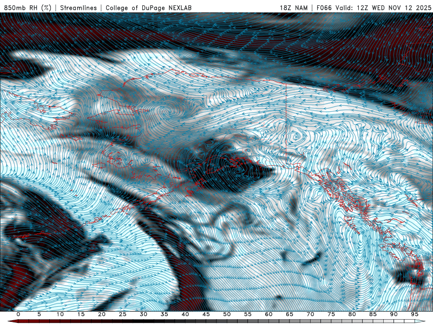Viewport: 433px width, 324px height.
Task: Click the 80 value on the color scale
Action: coord(352,314)
